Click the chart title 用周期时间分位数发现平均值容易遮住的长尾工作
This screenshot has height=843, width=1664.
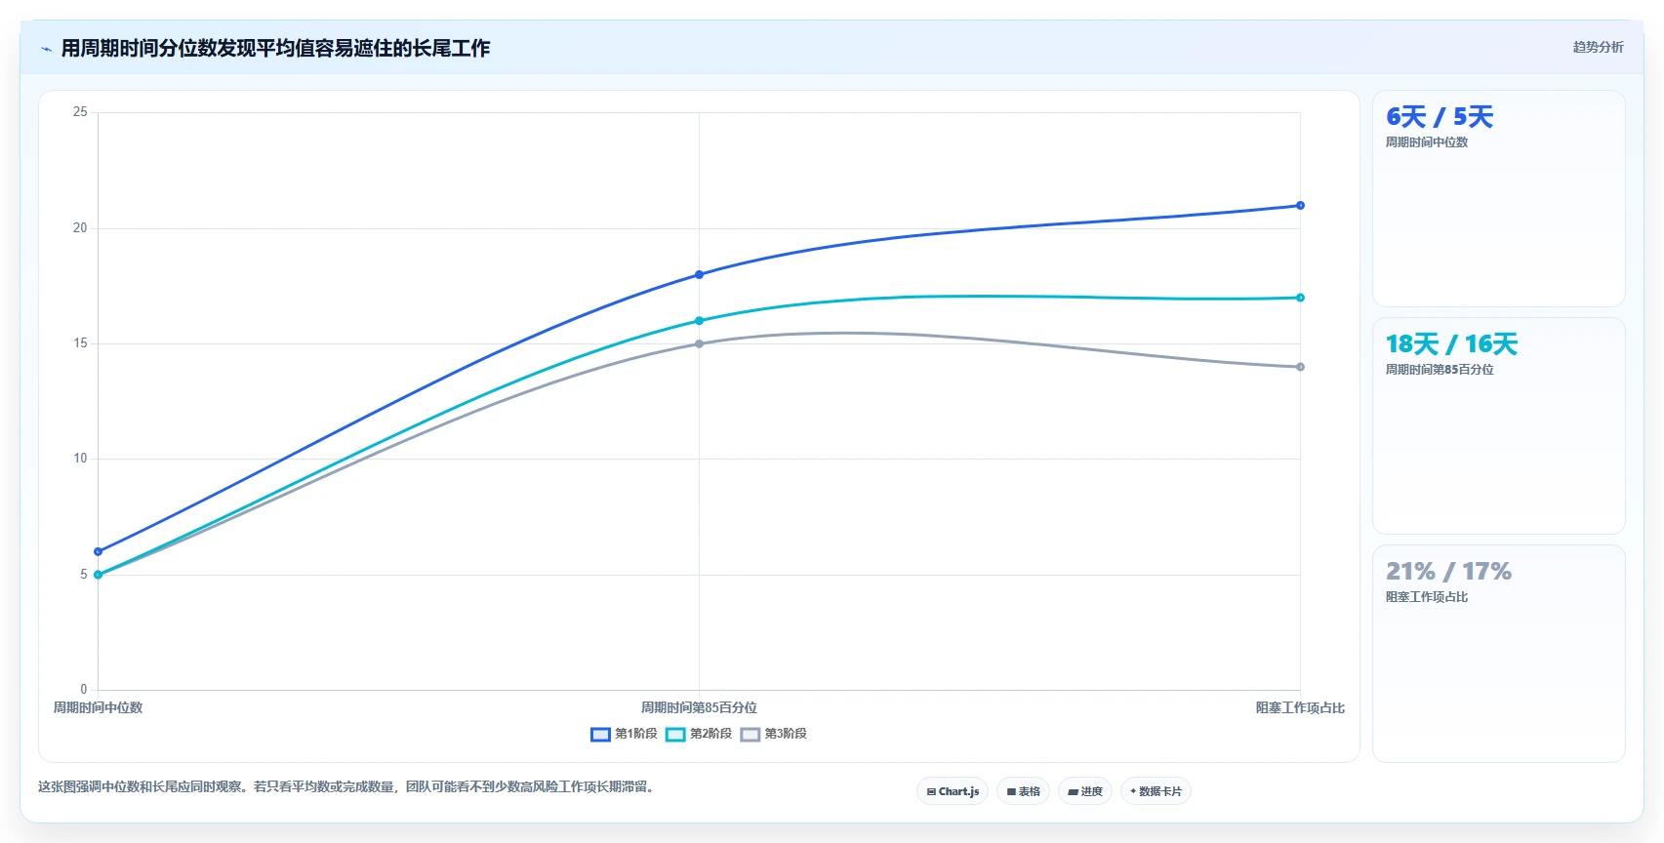pos(275,48)
